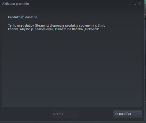Click the footer area left of ZPĚT

pyautogui.click(x=26, y=114)
